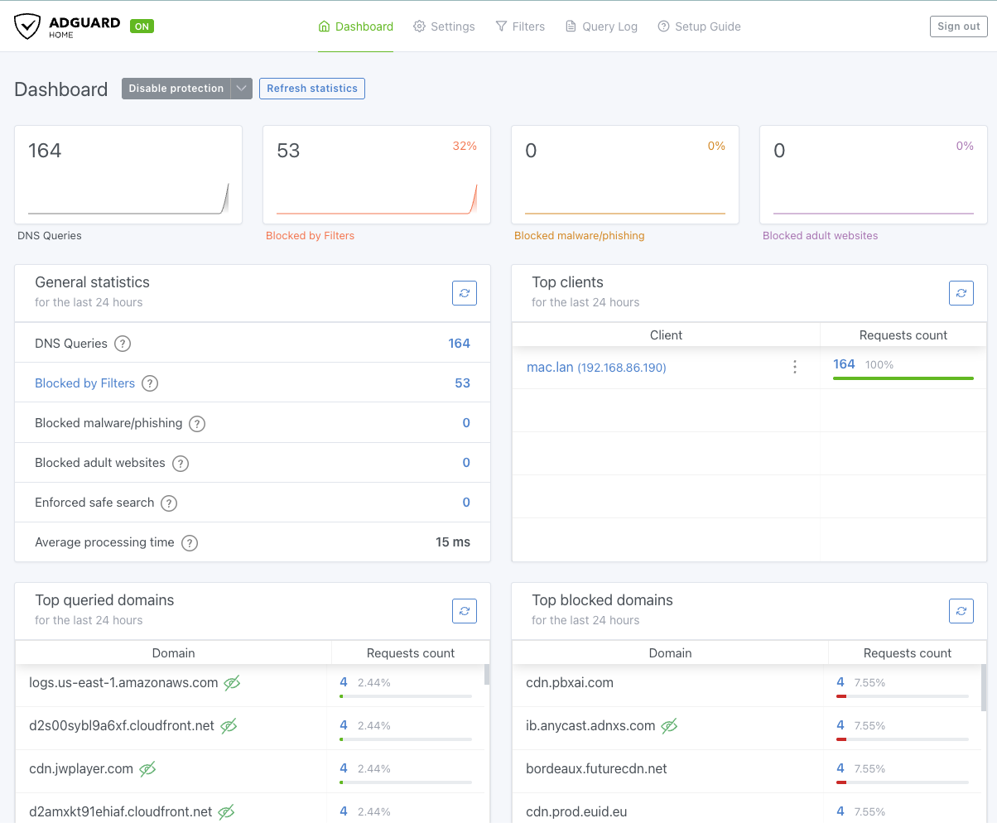The width and height of the screenshot is (997, 823).
Task: Click tracker icon beside logs.us-east-1.amazonaws.com
Action: [x=232, y=683]
